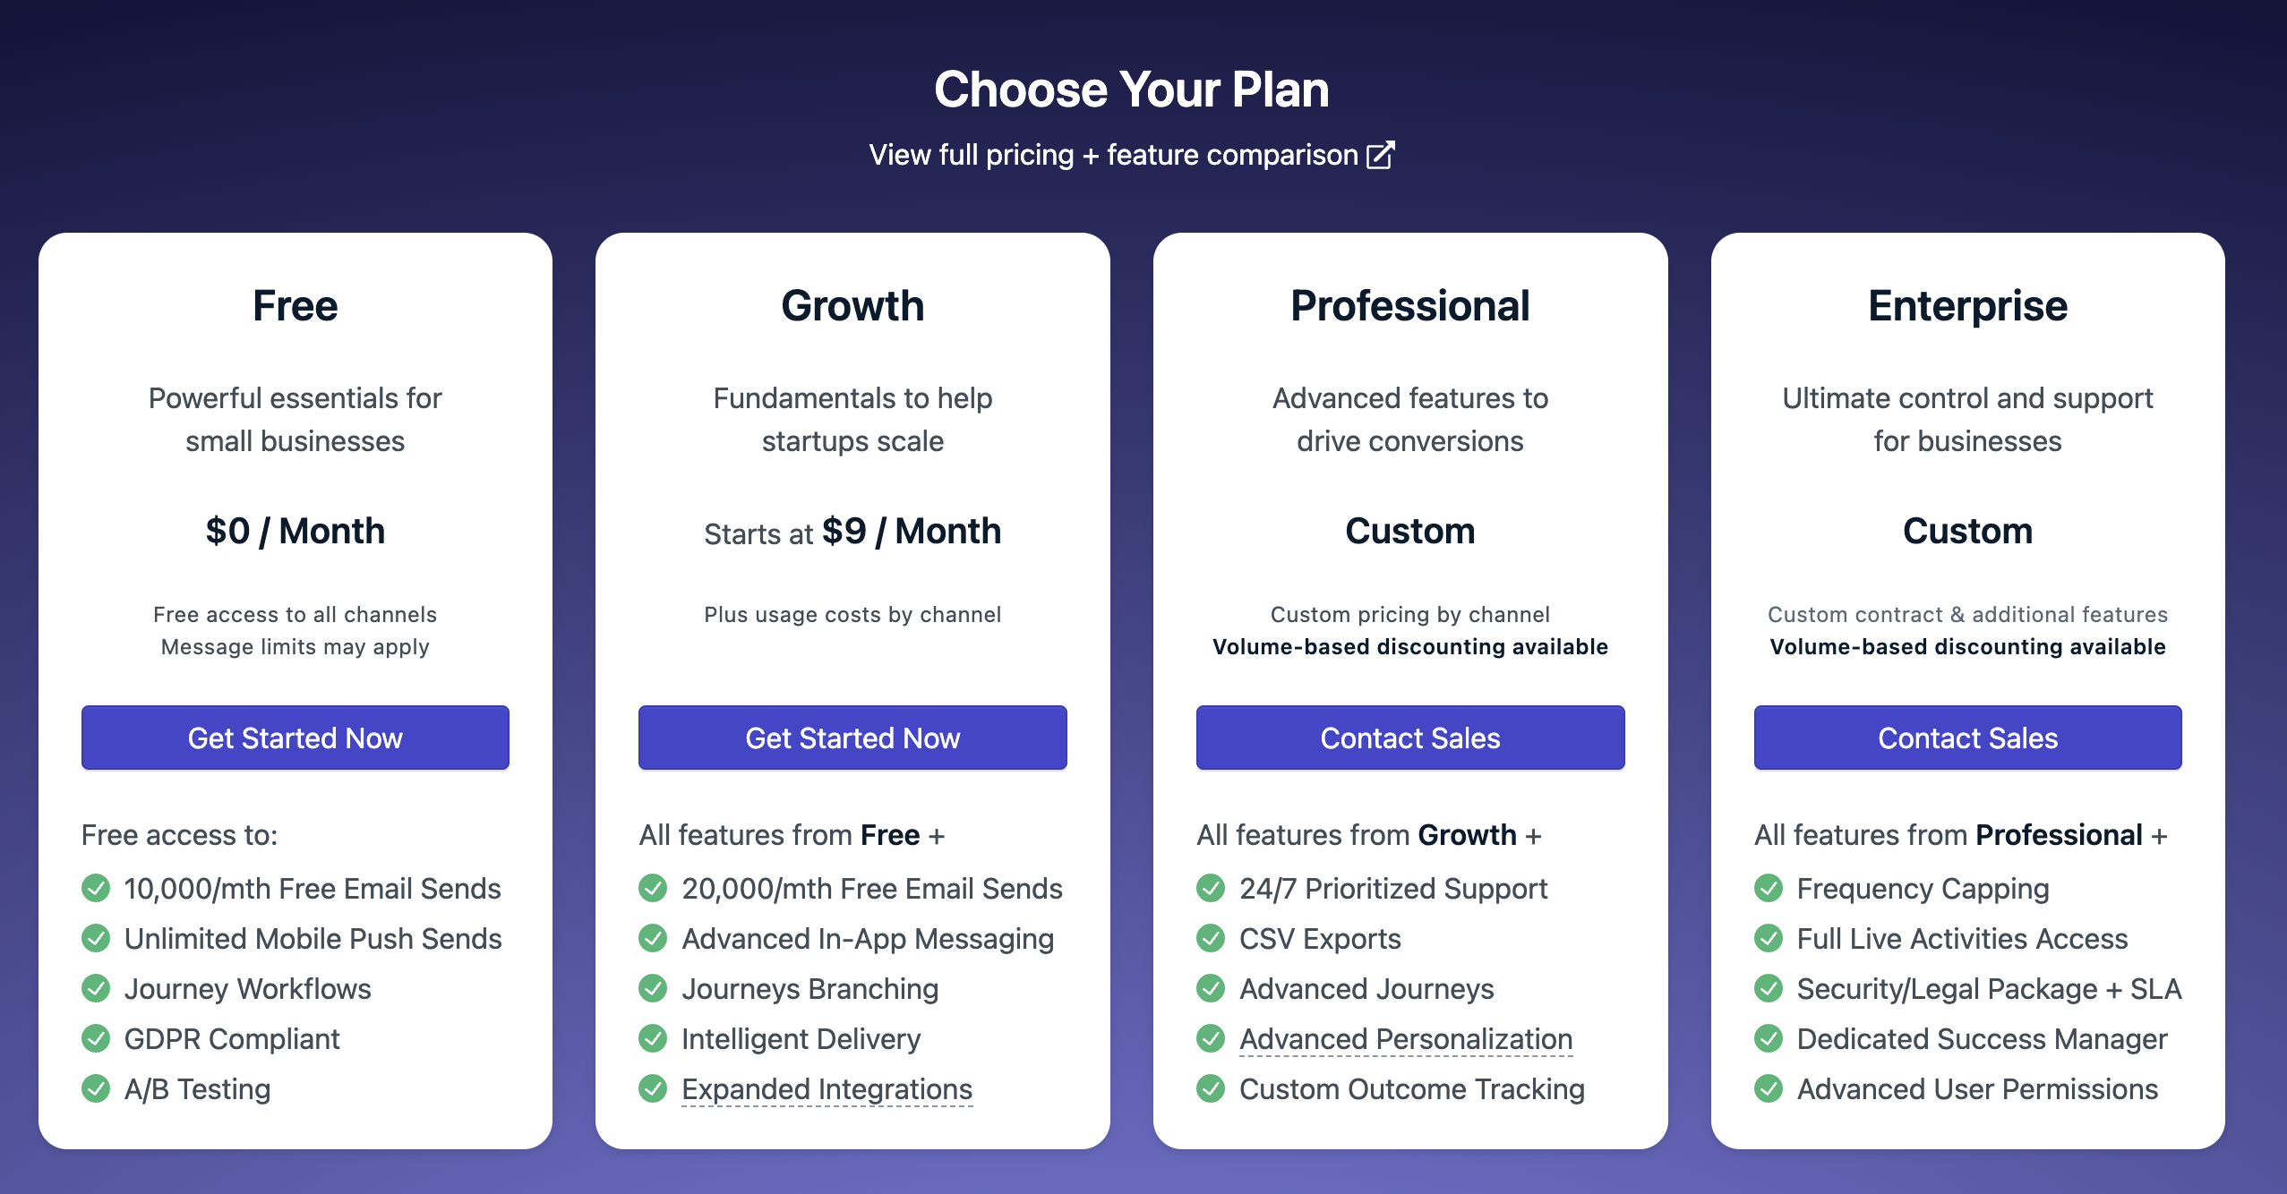Select the Enterprise plan heading
Screen dimensions: 2287x1194
[1967, 306]
